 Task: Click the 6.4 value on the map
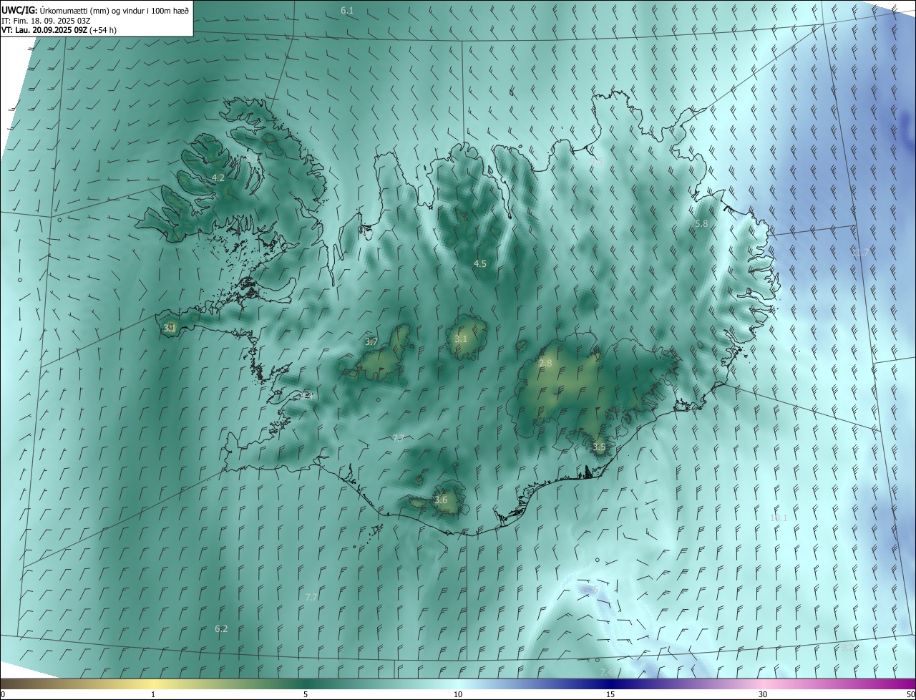(307, 395)
